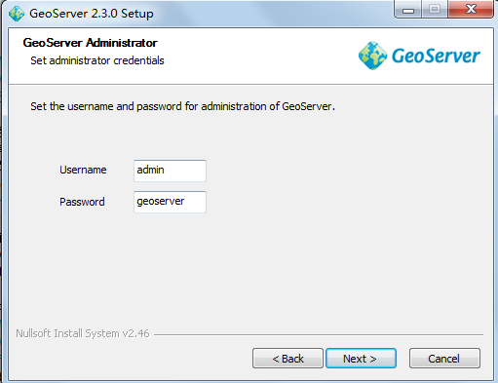The width and height of the screenshot is (498, 383).
Task: Click the Username label
Action: 83,170
